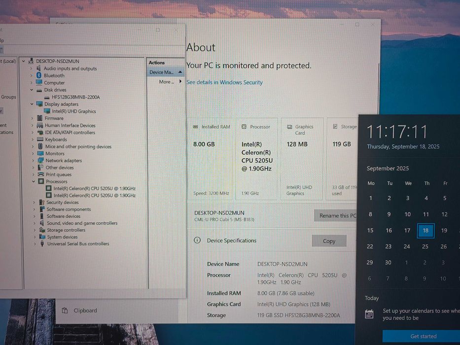Click the Firmware category icon

click(40, 118)
